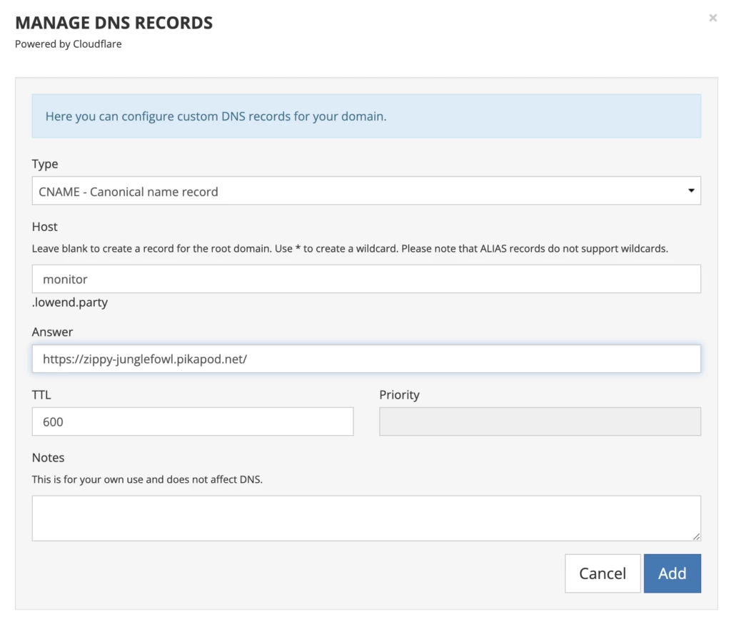The height and width of the screenshot is (624, 731).
Task: Focus the Answer field with pikapod URL
Action: pos(365,359)
